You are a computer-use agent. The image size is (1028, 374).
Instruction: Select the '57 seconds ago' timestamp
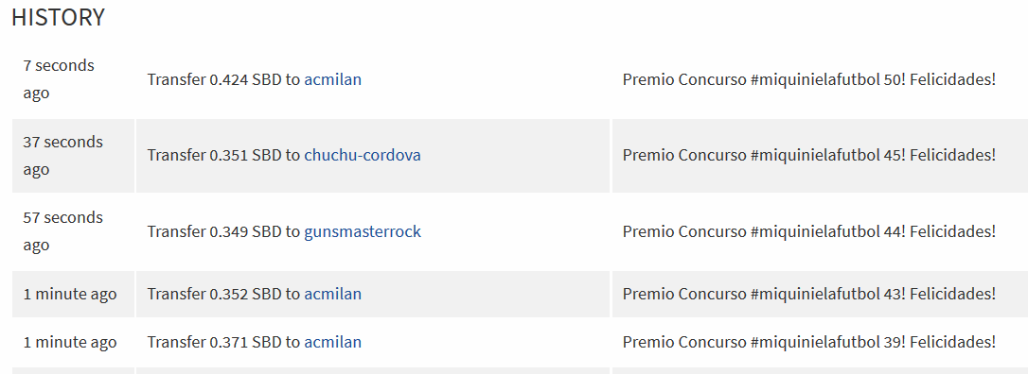62,230
